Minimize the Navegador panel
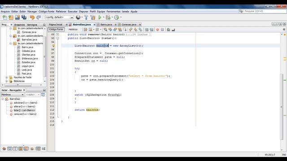 click(x=44, y=90)
